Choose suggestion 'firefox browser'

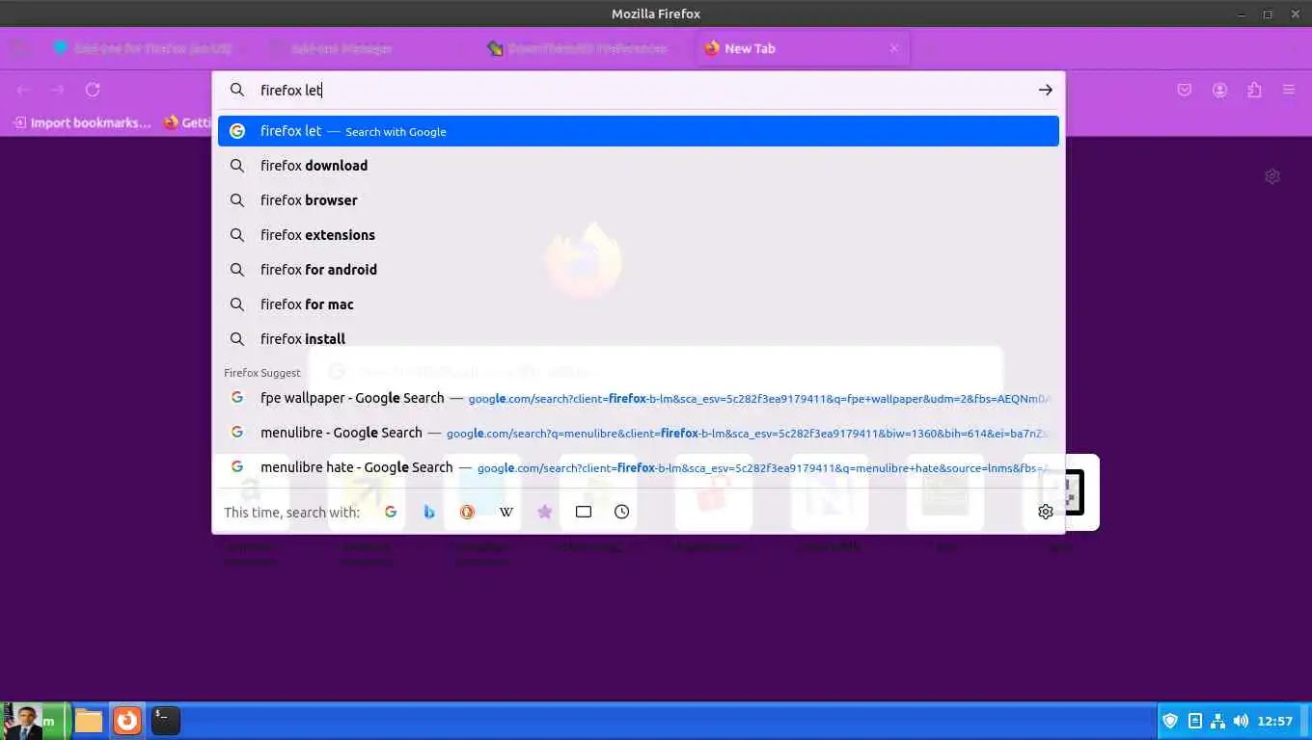639,200
